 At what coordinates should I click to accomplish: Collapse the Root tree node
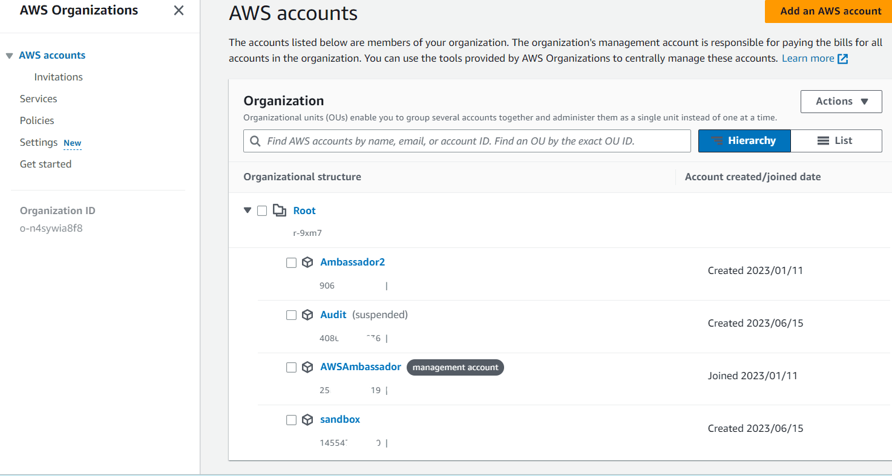[x=247, y=210]
